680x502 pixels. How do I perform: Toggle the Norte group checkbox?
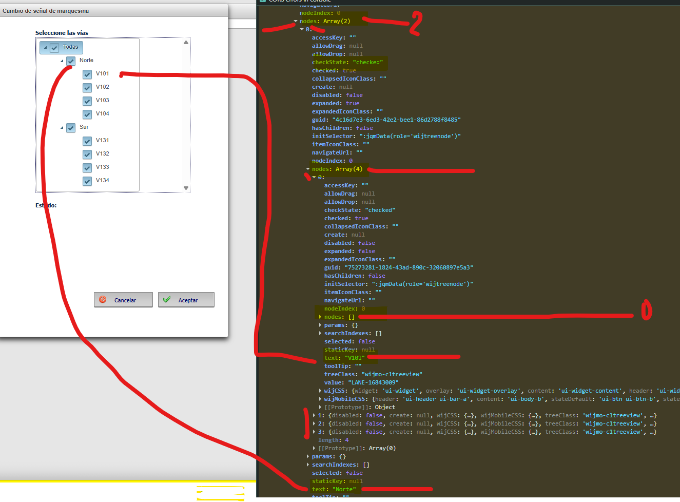pyautogui.click(x=71, y=61)
